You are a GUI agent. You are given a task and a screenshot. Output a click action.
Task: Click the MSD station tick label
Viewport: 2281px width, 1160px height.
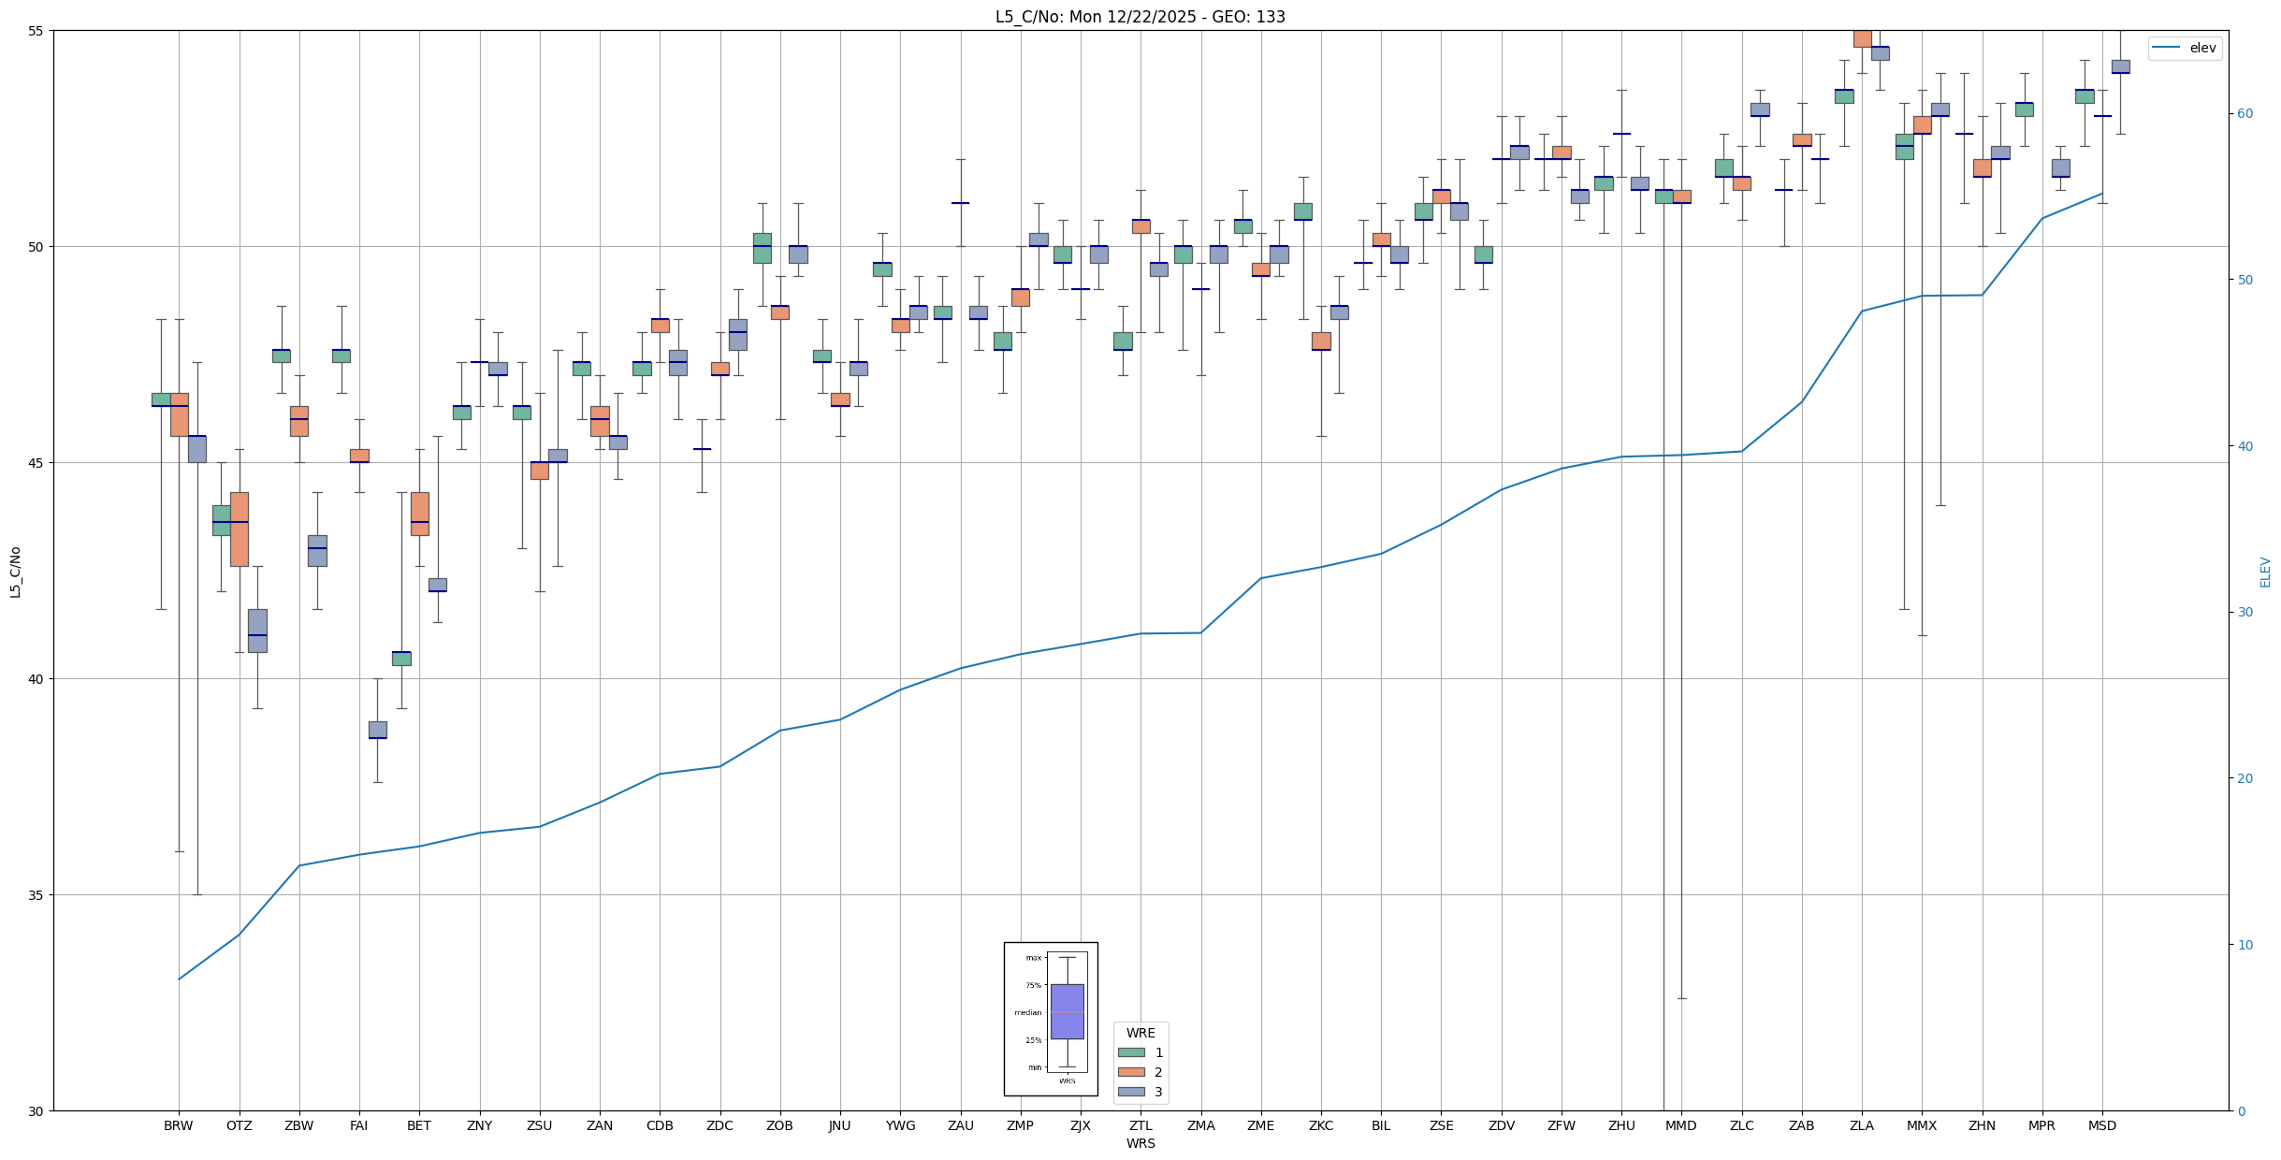[x=2101, y=1125]
